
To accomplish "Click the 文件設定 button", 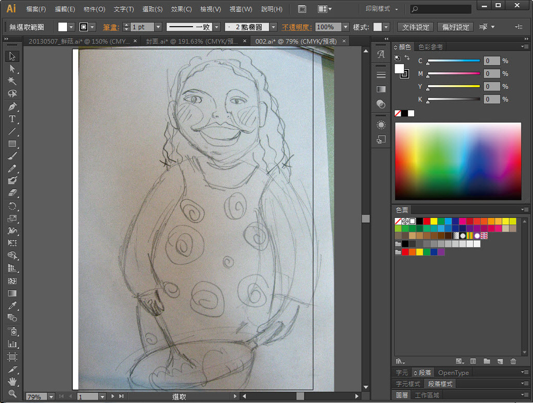I will (x=416, y=27).
